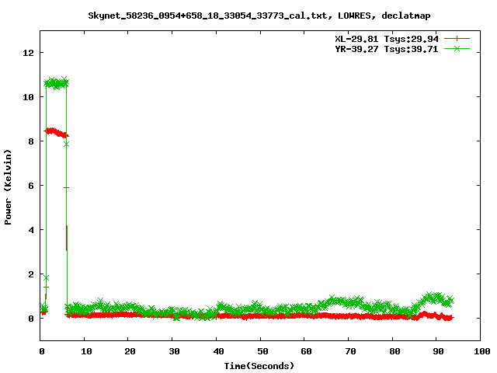Click y-axis tick label 4
The image size is (497, 373).
point(31,230)
